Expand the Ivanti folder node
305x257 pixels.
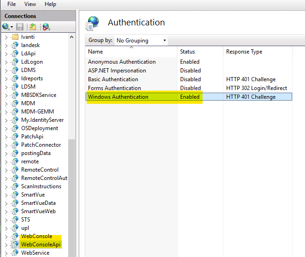point(6,37)
